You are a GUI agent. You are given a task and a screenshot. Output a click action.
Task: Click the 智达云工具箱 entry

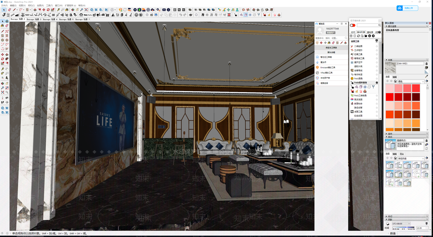[331, 57]
